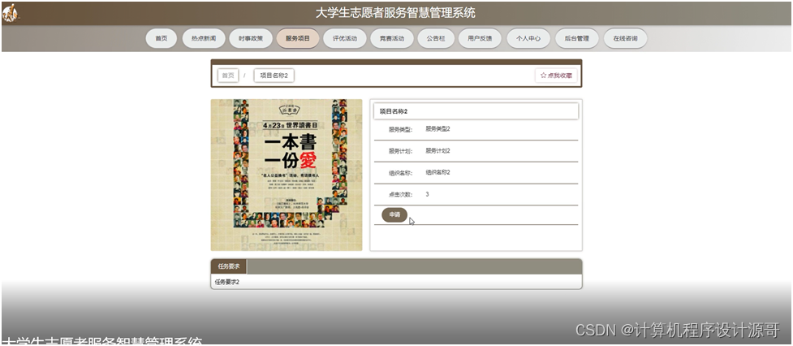This screenshot has height=346, width=793.
Task: Open 评优活动 page
Action: (x=345, y=38)
